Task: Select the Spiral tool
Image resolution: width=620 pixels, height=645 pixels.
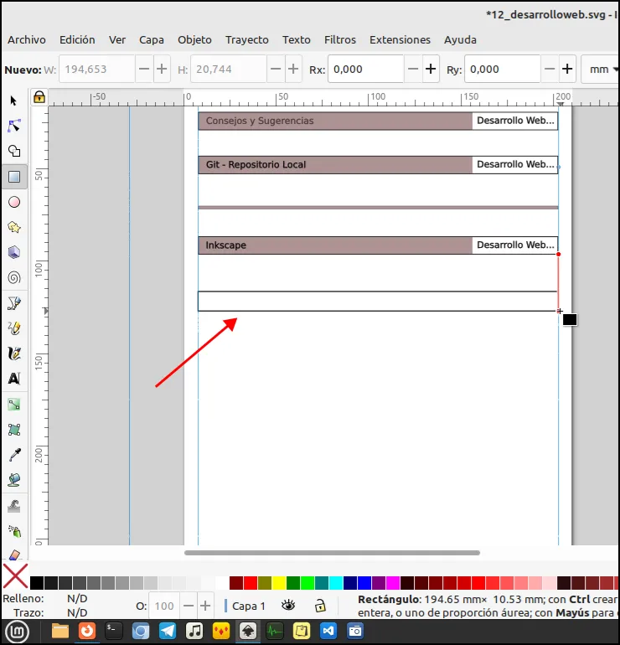Action: pos(14,277)
